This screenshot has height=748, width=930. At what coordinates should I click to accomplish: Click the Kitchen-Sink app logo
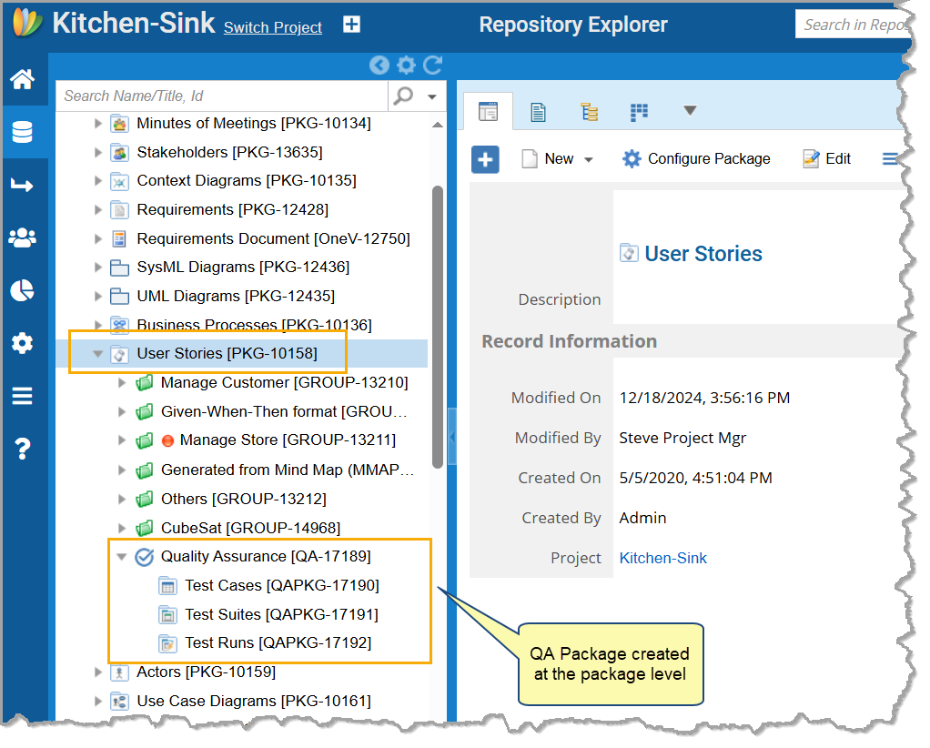(28, 23)
